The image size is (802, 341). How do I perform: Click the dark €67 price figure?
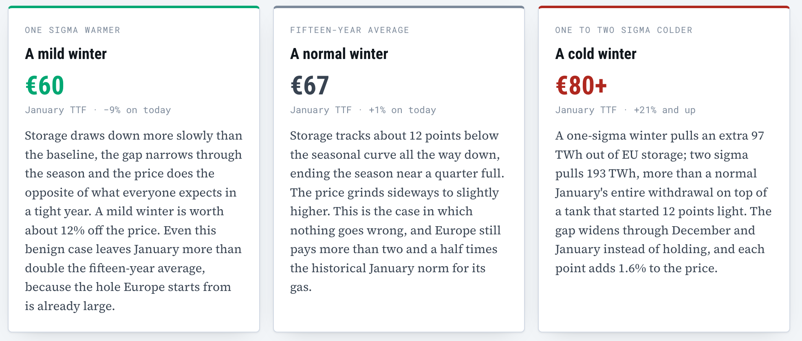[310, 85]
